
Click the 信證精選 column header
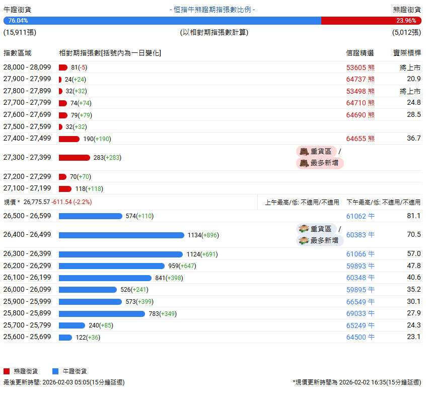pos(360,53)
